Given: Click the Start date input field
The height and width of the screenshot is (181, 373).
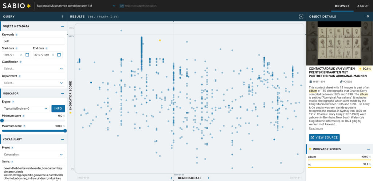Looking at the screenshot, I should click(16, 55).
